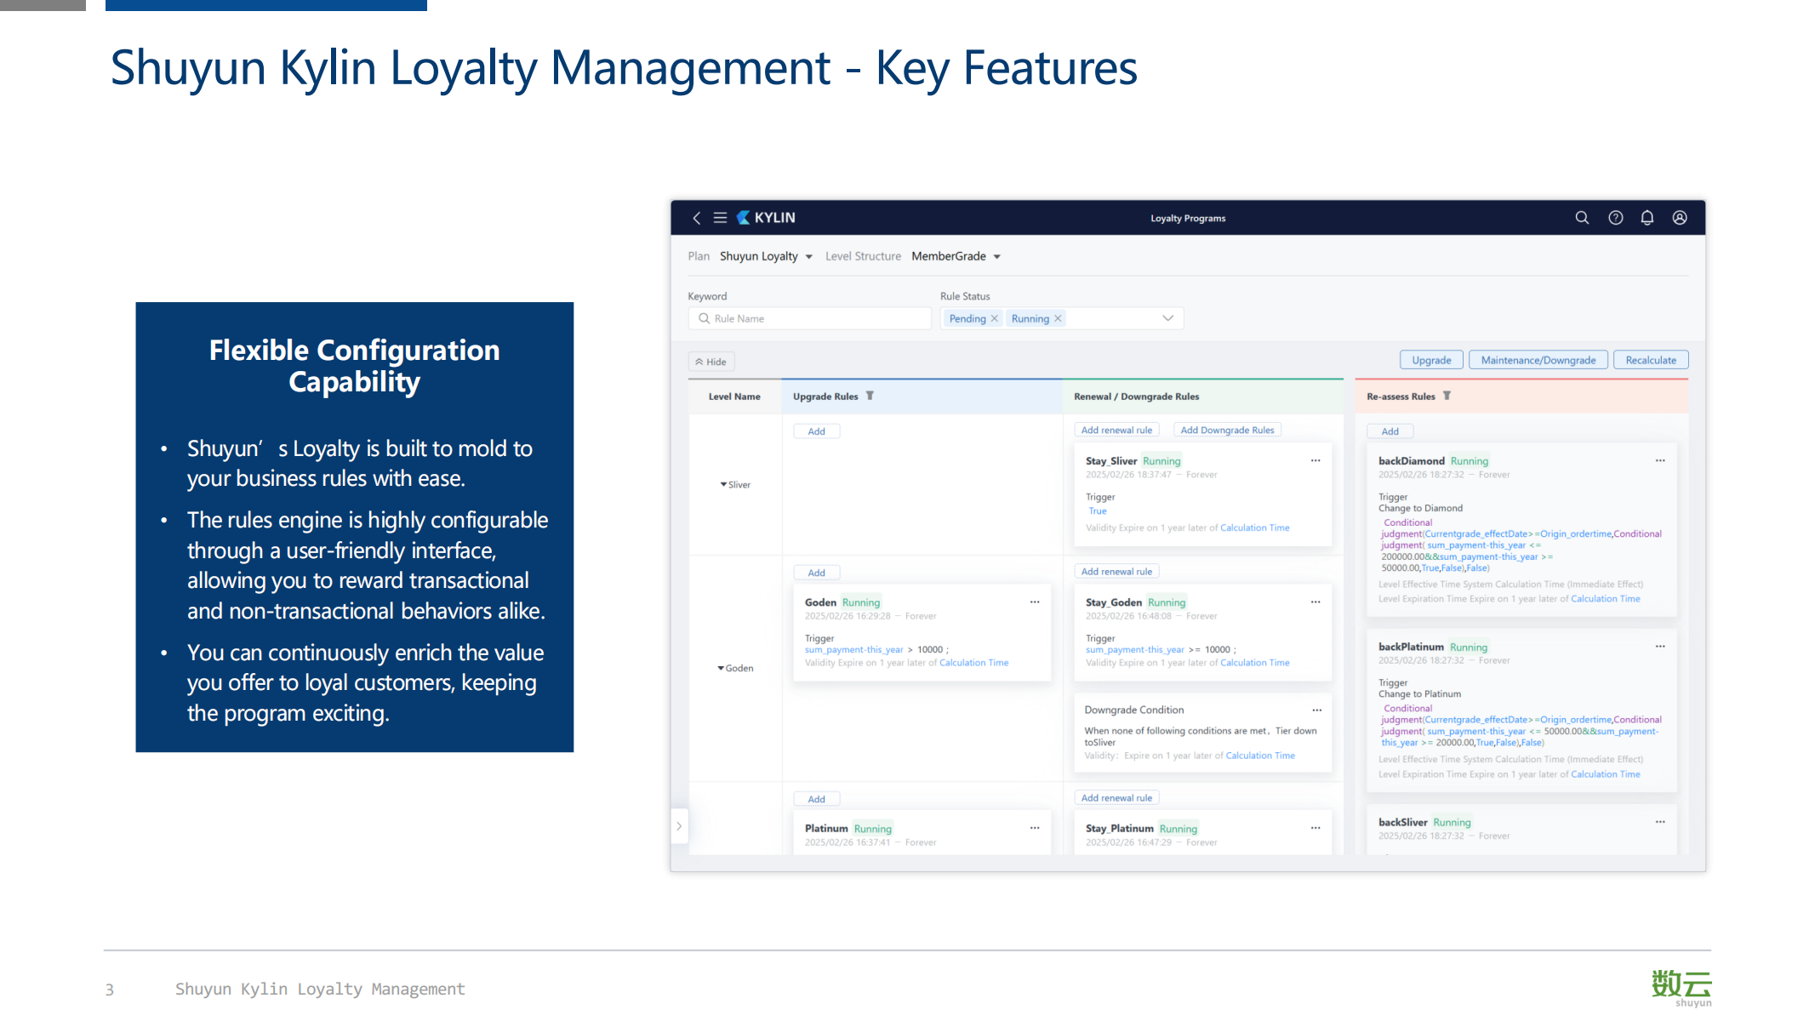Screen dimensions: 1815x1021
Task: Add upgrade rule for Sliver
Action: [816, 431]
